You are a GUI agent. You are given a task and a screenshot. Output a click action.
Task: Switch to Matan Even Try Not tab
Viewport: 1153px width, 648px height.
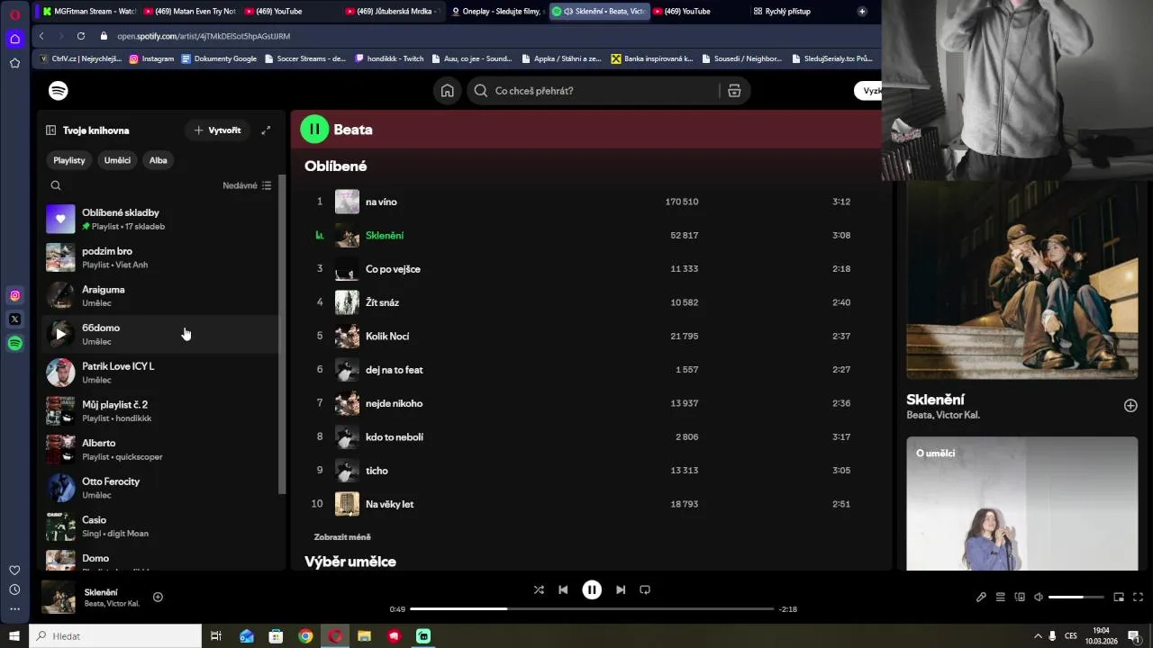[189, 12]
